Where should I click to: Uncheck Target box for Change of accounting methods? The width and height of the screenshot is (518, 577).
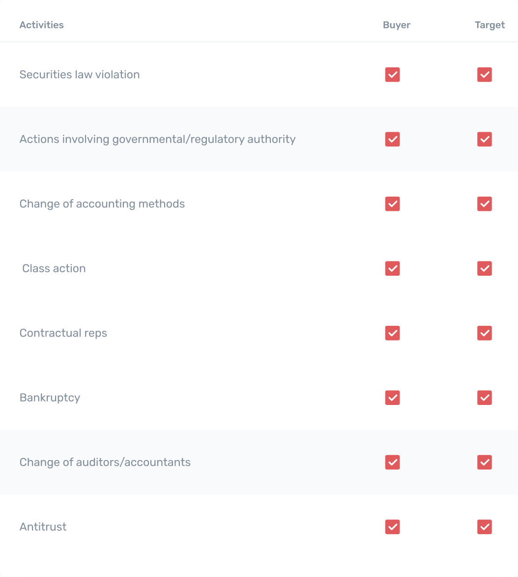485,204
